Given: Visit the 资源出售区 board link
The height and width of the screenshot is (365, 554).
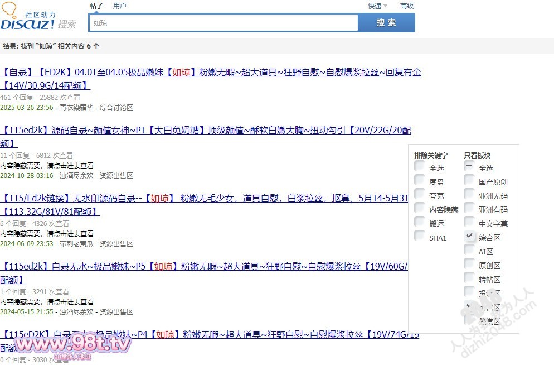Looking at the screenshot, I should click(116, 175).
